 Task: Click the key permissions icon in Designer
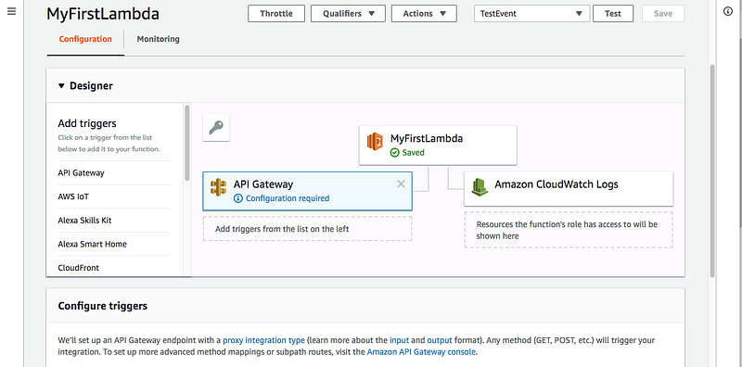tap(216, 128)
